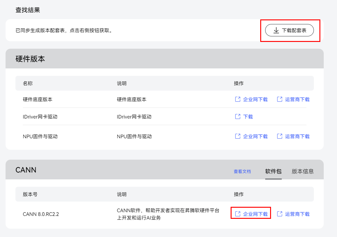Select the CANN 8.0.RC2.2 version text
Image resolution: width=337 pixels, height=237 pixels.
[41, 214]
